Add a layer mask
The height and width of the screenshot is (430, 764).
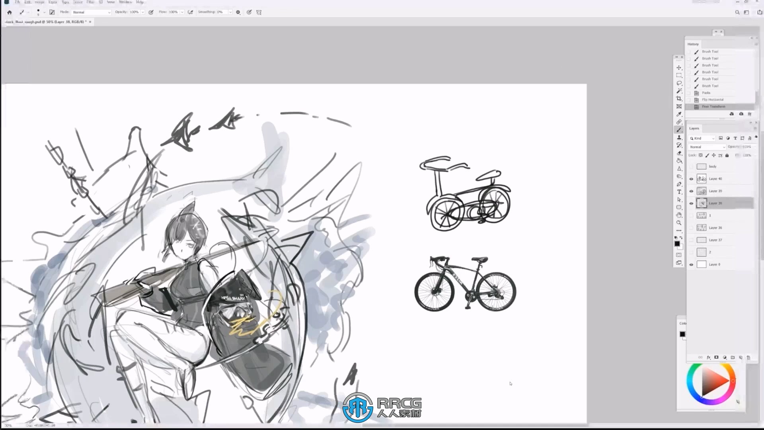716,358
